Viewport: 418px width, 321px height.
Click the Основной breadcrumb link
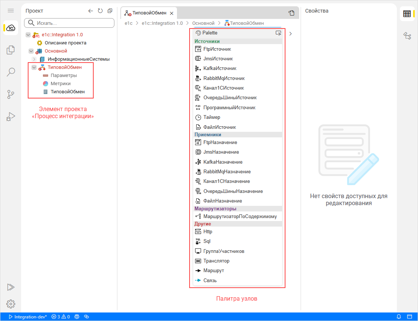(203, 23)
